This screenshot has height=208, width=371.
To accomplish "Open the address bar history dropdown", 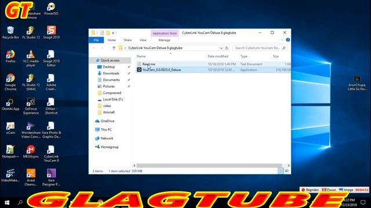I will (x=221, y=48).
